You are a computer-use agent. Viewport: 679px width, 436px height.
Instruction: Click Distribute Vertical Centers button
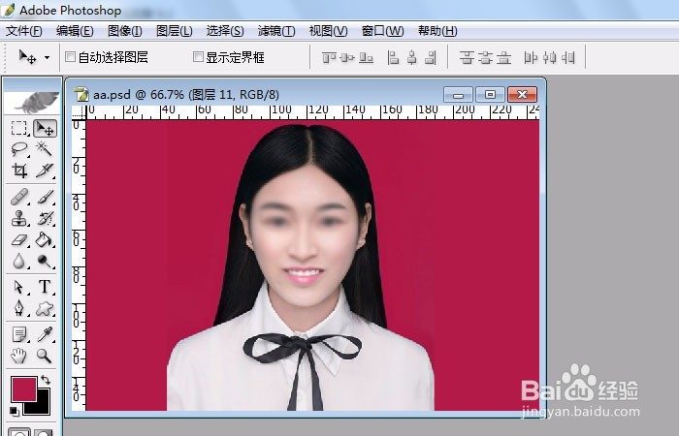click(x=485, y=57)
